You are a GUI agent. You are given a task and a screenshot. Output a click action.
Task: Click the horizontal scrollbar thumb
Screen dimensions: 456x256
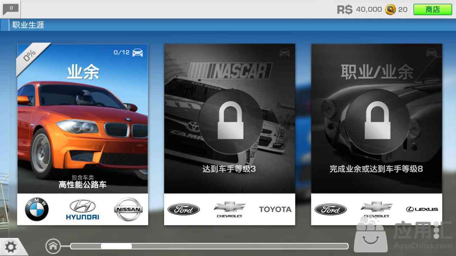(x=116, y=246)
